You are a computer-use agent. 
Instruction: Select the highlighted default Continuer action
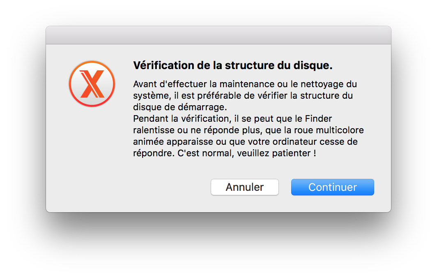tap(332, 187)
